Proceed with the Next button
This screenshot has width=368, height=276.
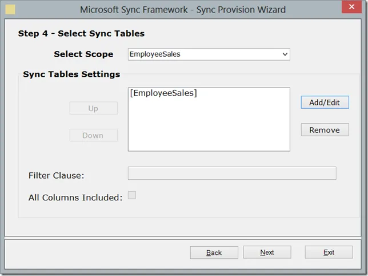[267, 253]
